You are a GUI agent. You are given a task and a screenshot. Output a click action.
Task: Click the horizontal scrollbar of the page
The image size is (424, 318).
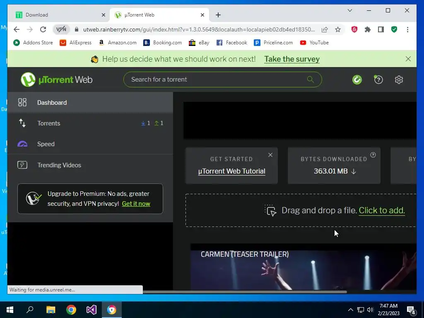245,292
